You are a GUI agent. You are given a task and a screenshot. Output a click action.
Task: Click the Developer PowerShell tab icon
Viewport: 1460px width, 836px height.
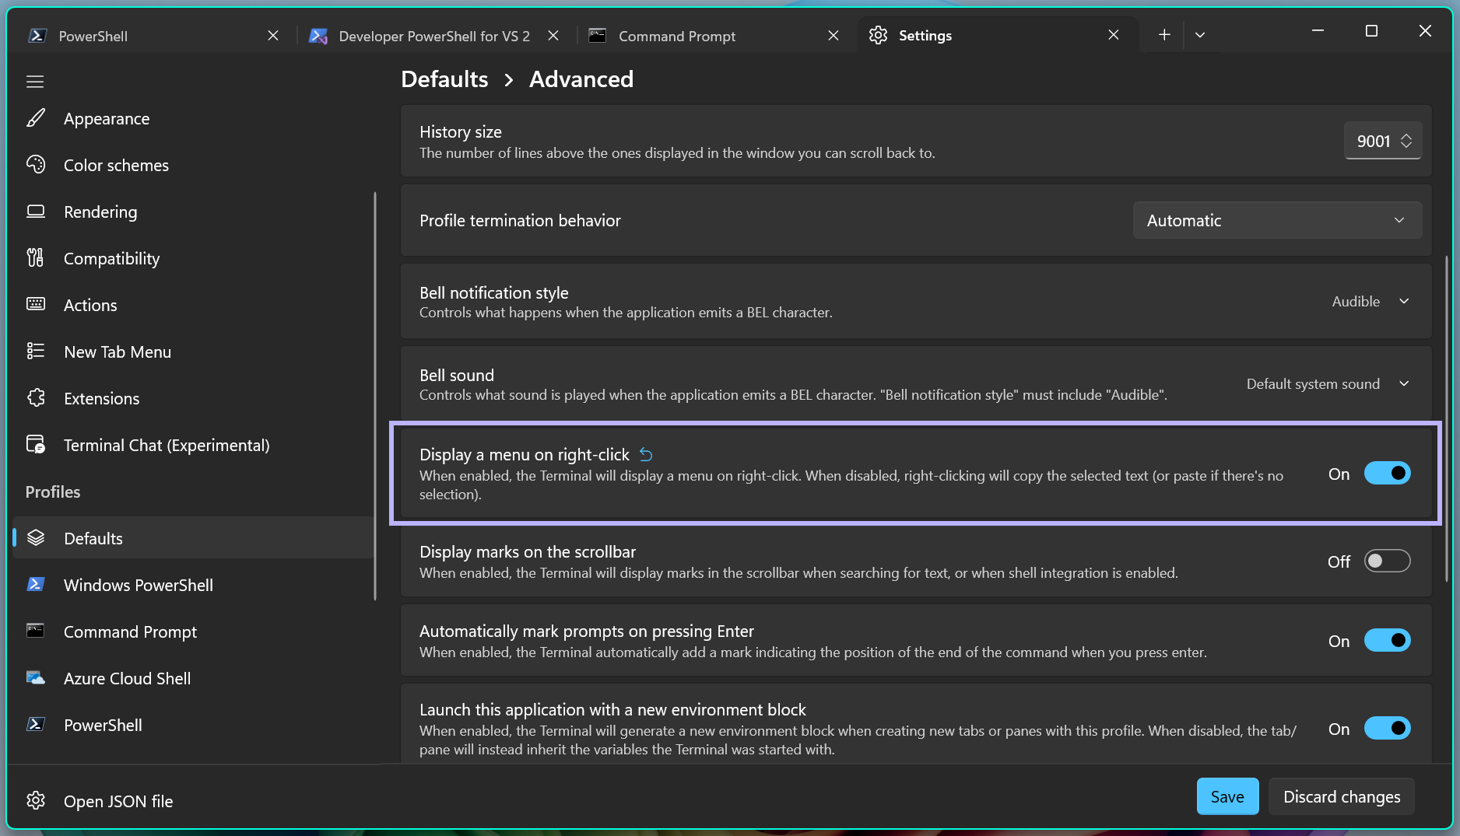tap(318, 36)
